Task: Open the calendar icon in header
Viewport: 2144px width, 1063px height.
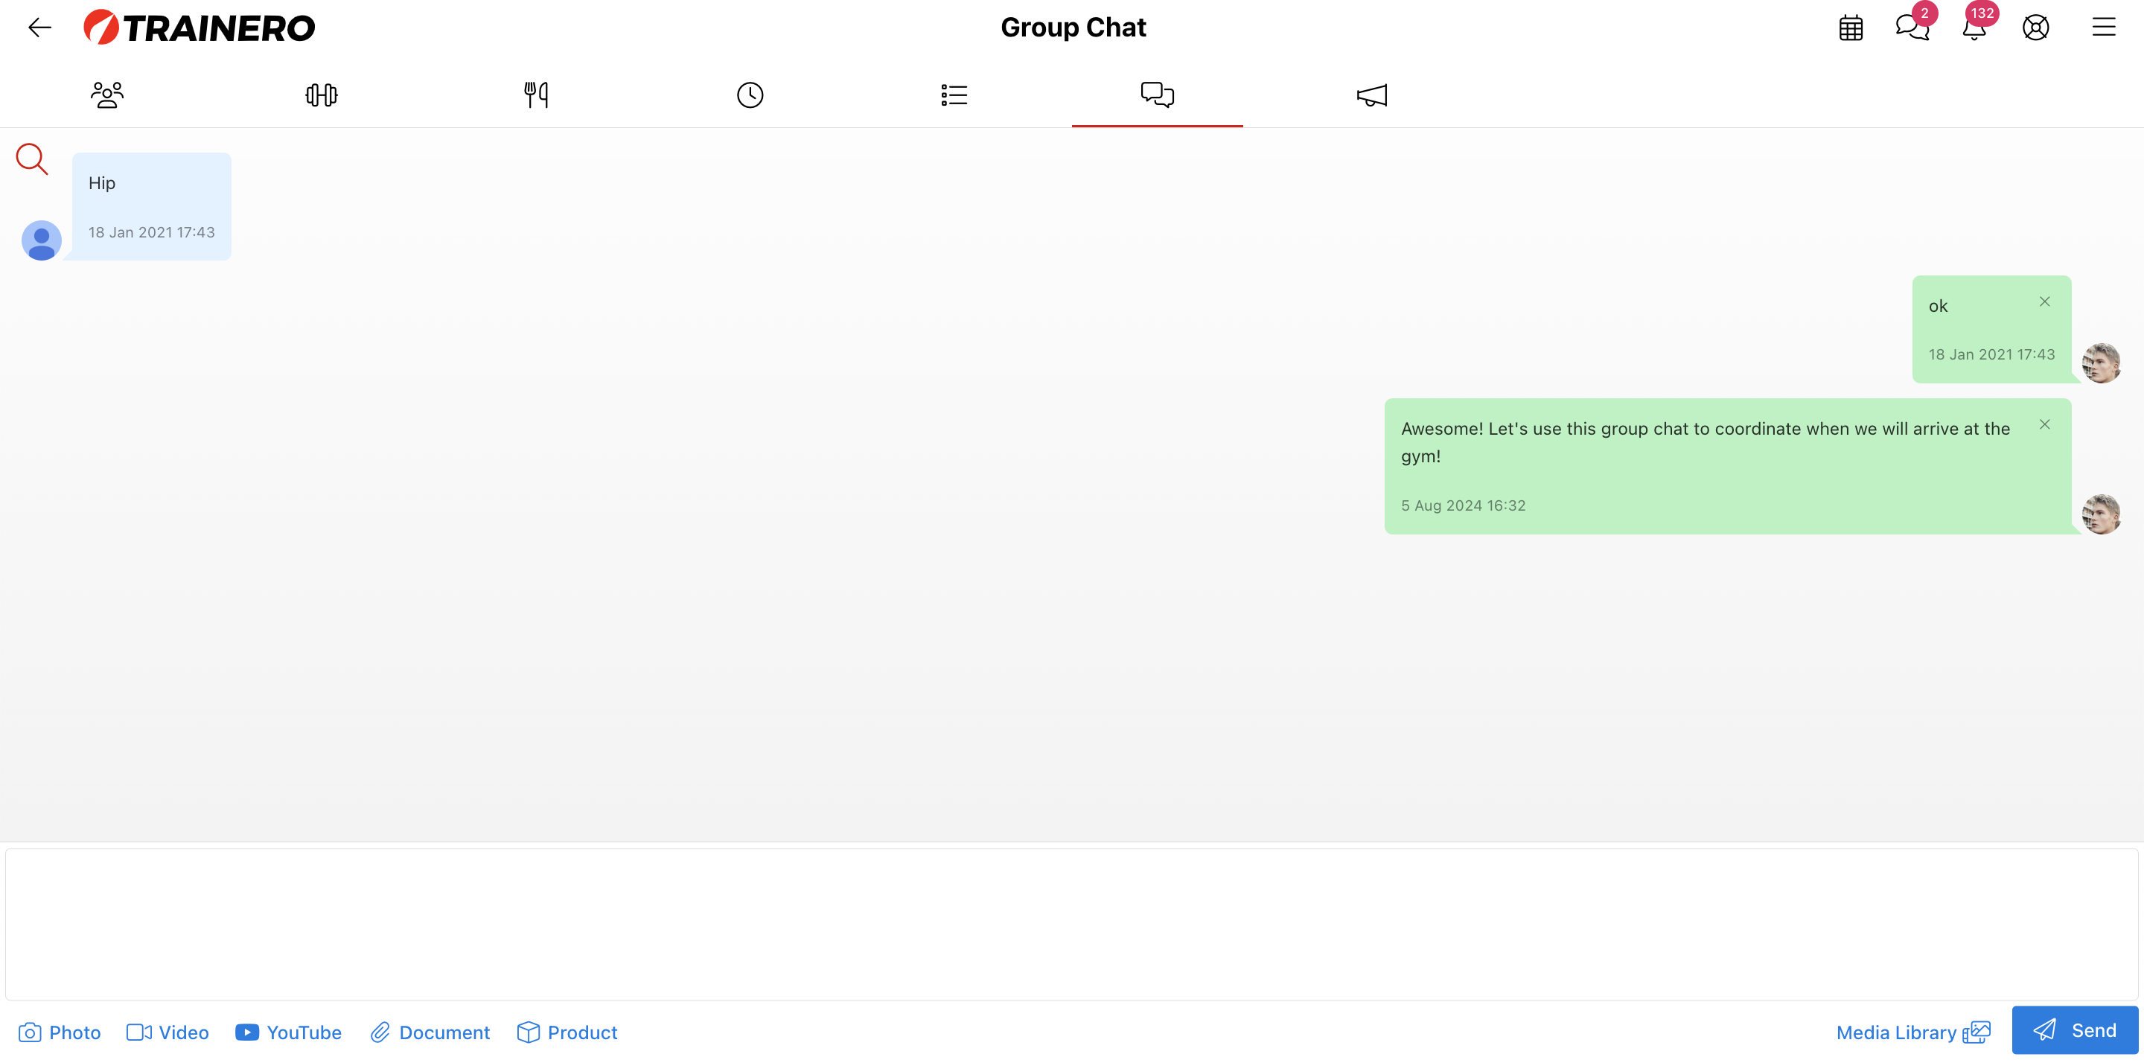Action: (x=1850, y=28)
